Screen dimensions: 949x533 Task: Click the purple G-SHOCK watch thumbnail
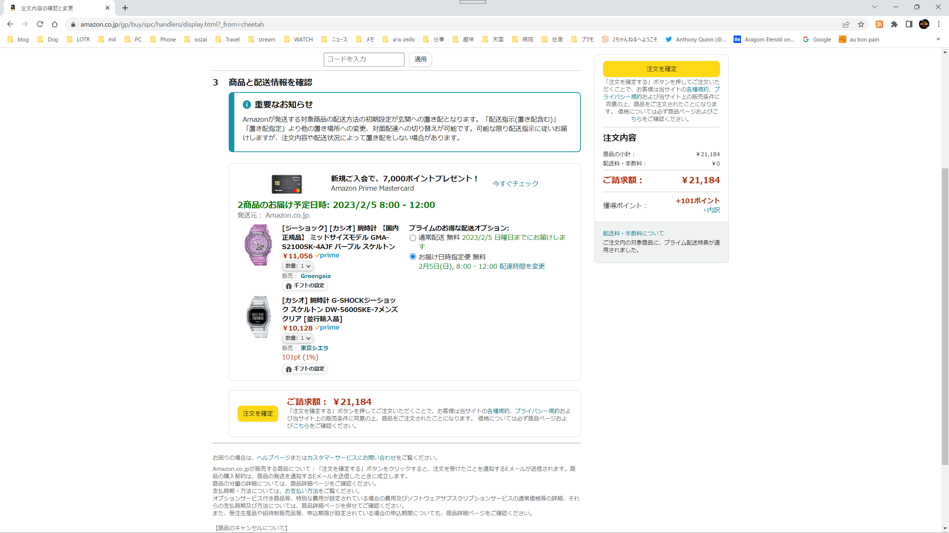(258, 245)
